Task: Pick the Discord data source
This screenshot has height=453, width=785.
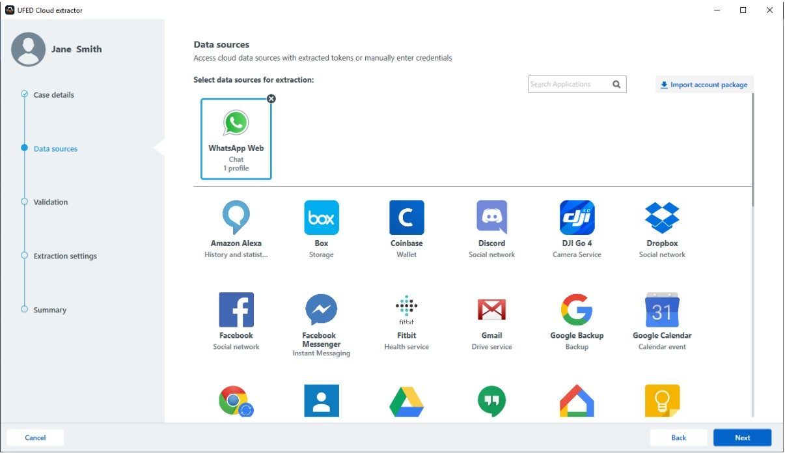Action: point(491,218)
